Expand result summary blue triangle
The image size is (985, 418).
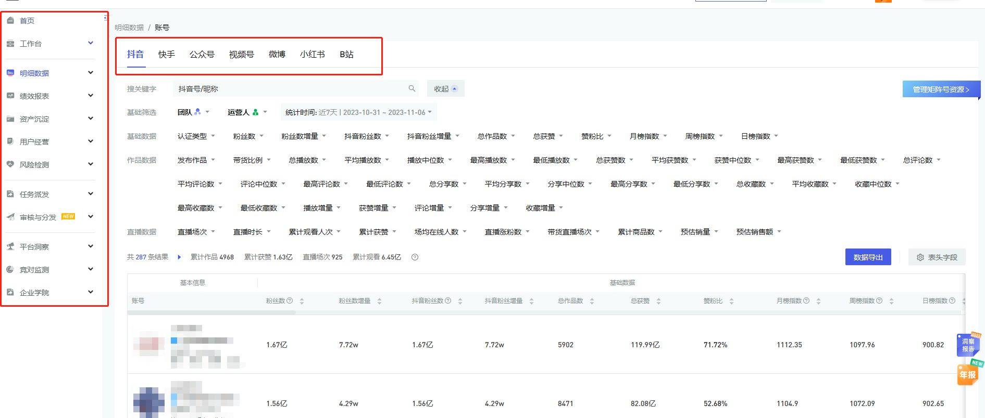[179, 257]
